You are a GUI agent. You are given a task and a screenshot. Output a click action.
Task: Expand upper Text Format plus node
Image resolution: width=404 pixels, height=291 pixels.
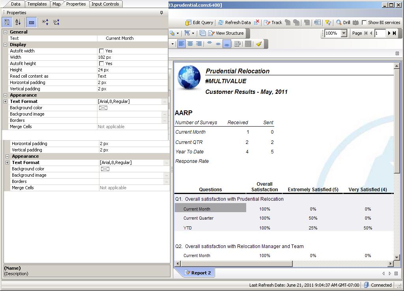[6, 101]
